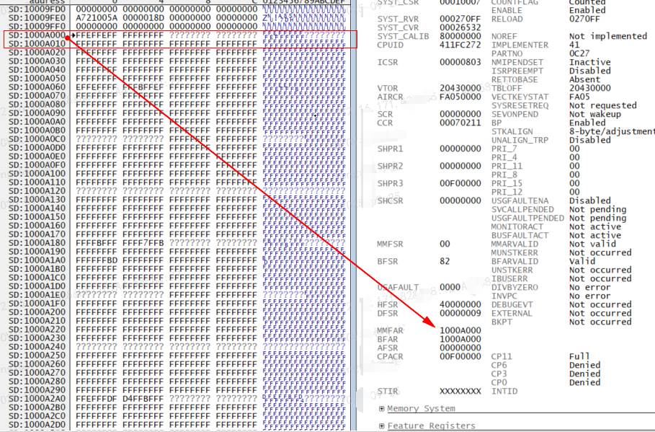
Task: Click the VTOR register value 20430000
Action: 460,88
